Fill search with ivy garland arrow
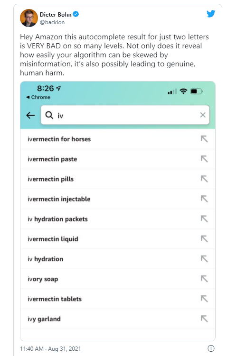Viewport: 236px width, 356px height. 204,319
